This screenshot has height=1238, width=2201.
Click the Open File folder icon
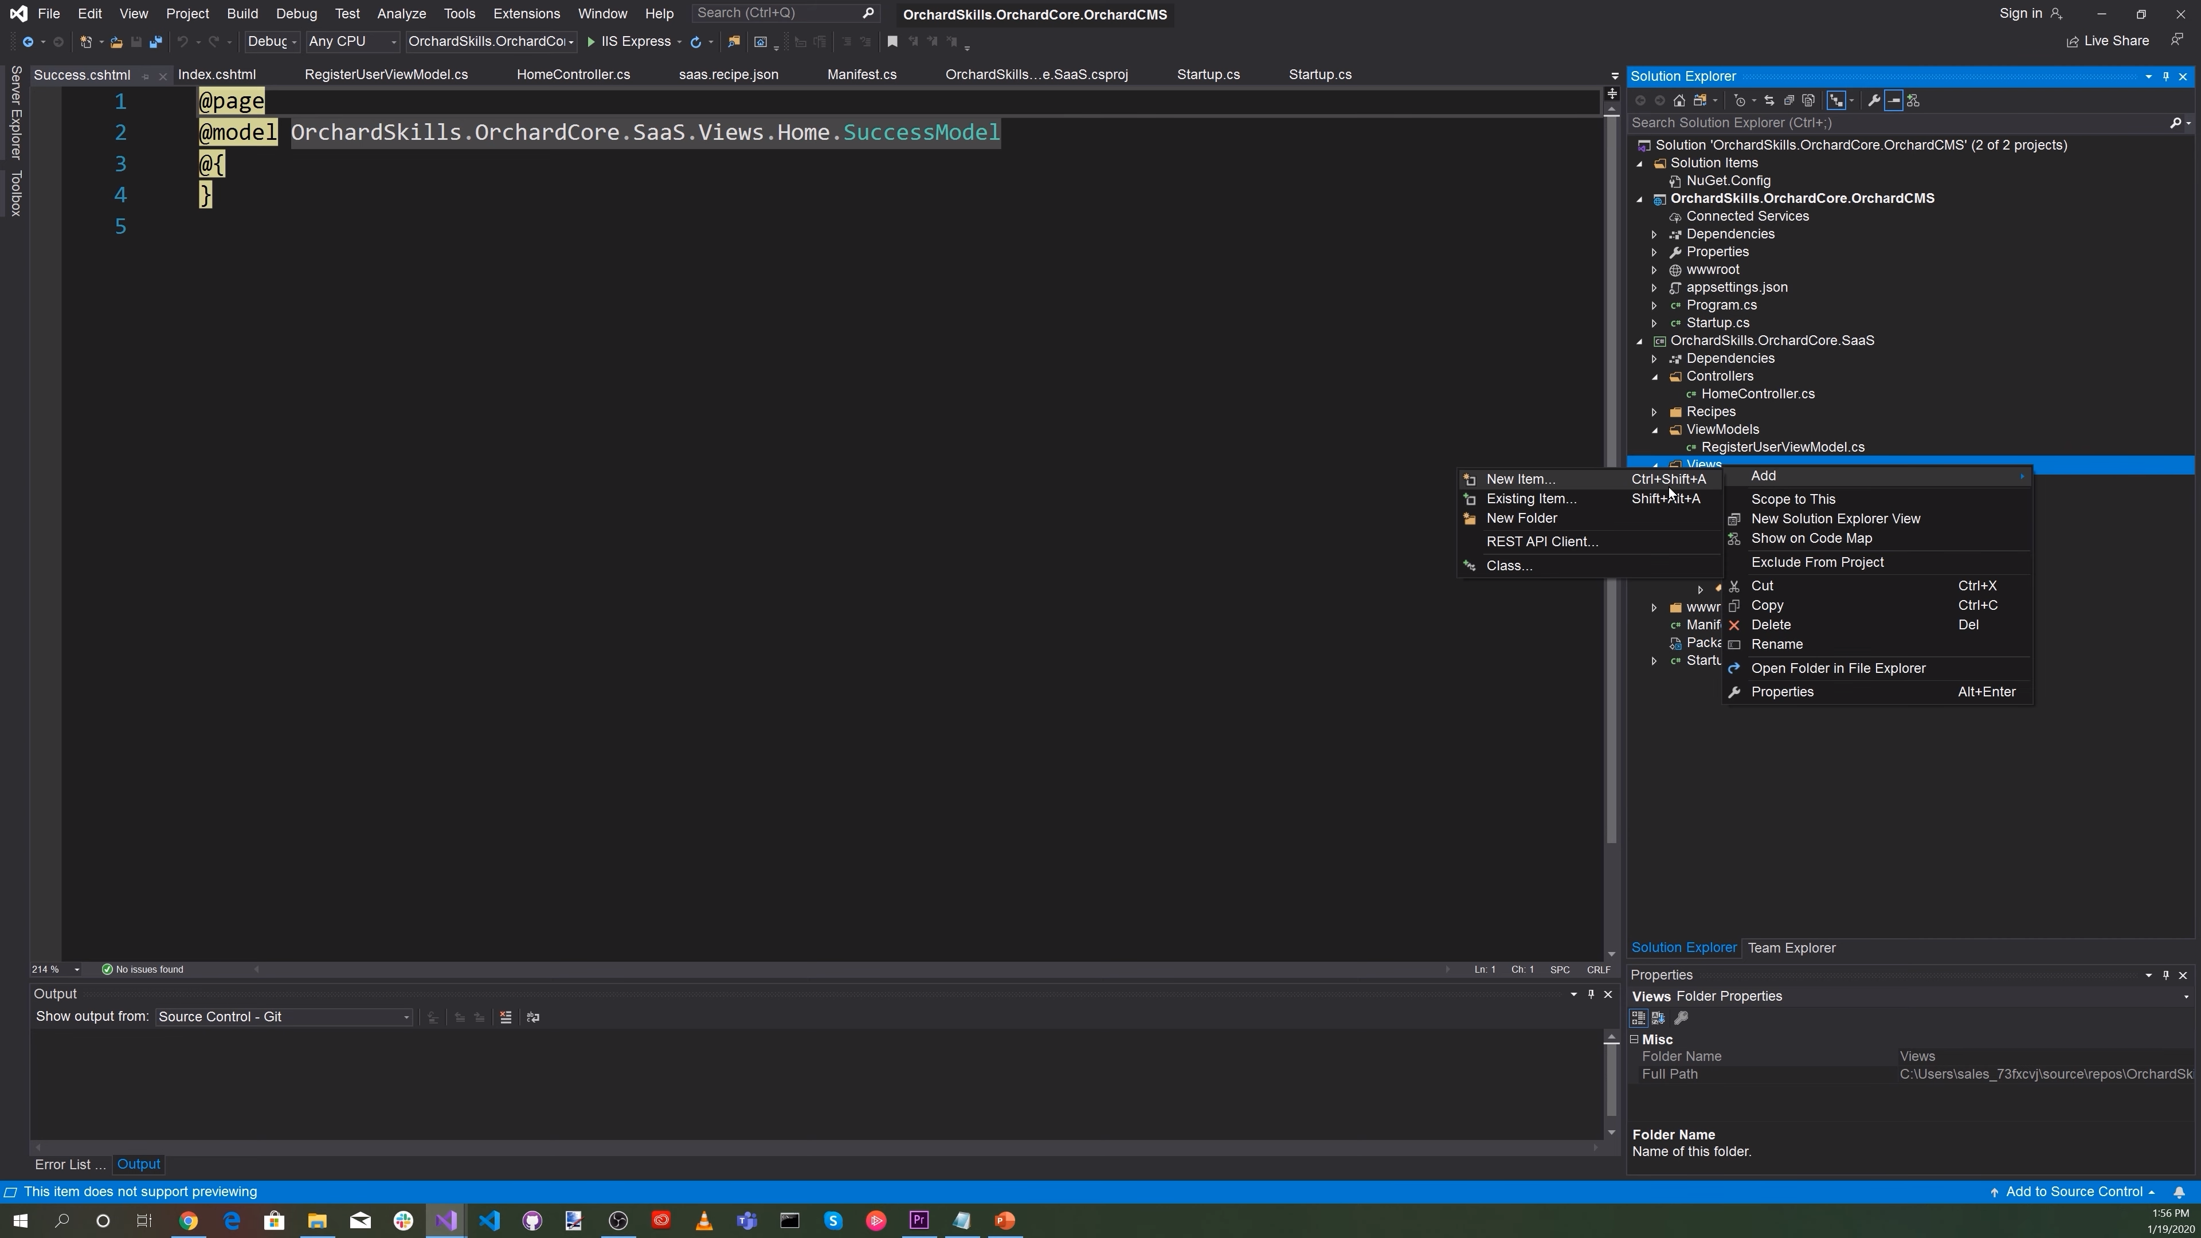(116, 42)
